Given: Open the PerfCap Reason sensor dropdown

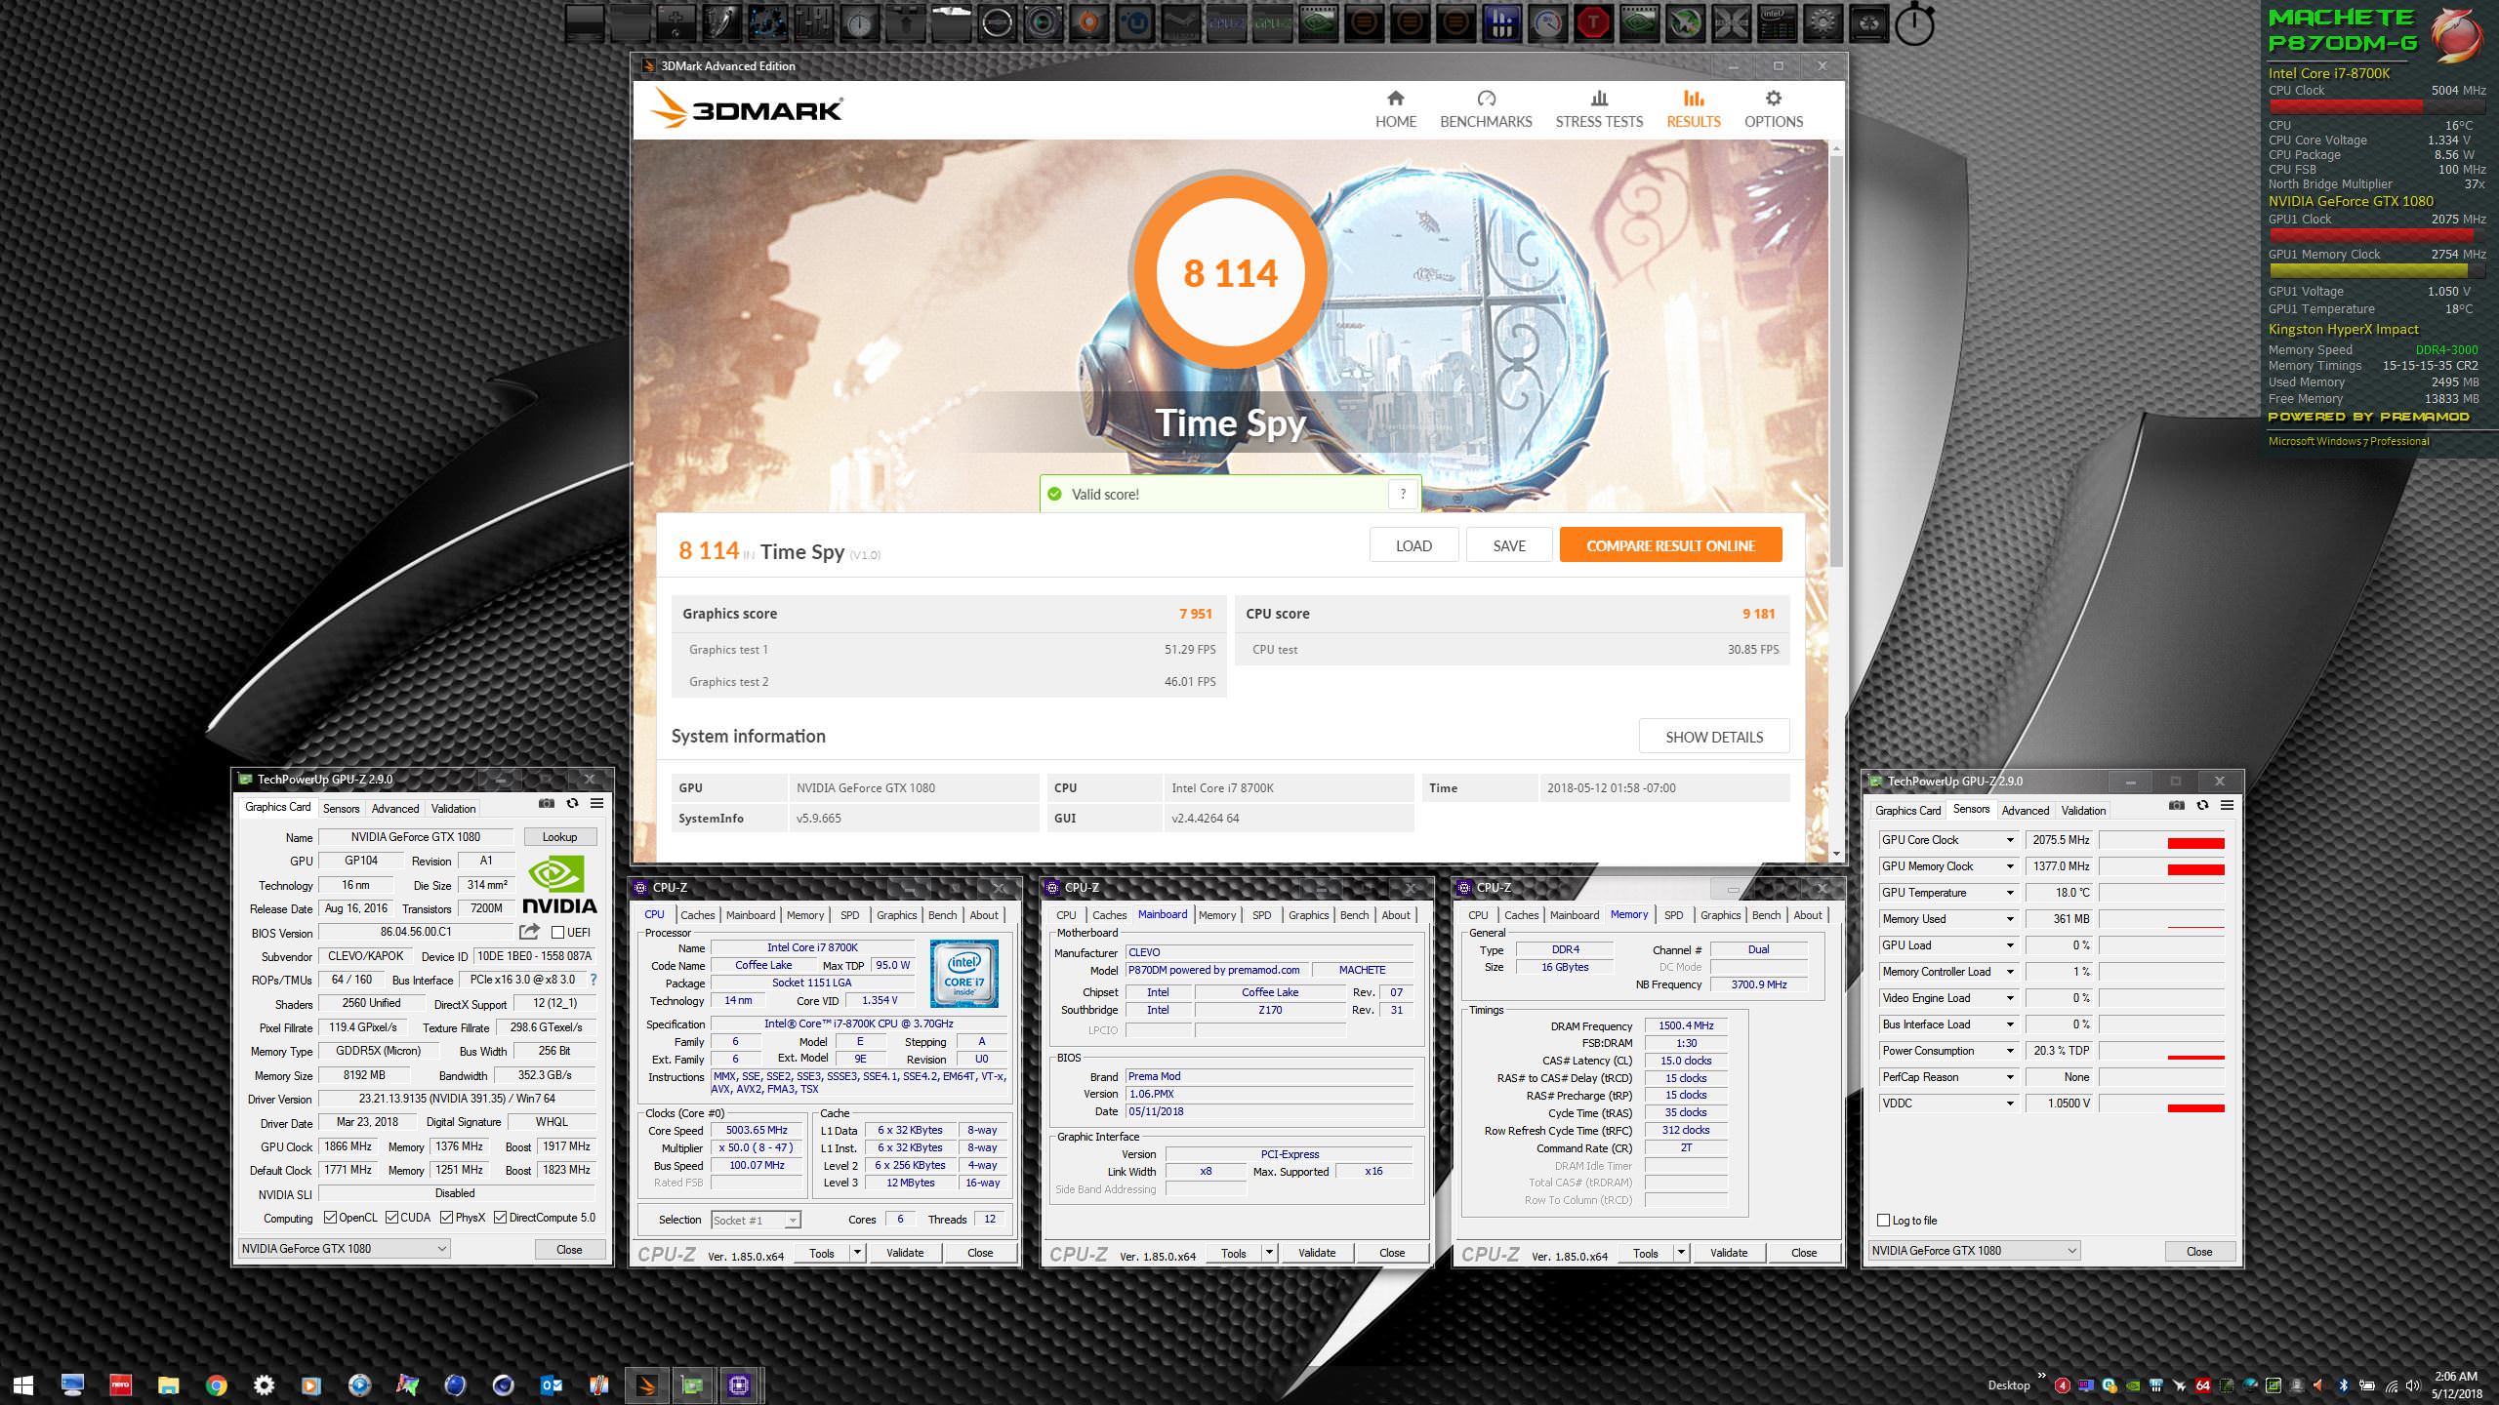Looking at the screenshot, I should 2010,1077.
